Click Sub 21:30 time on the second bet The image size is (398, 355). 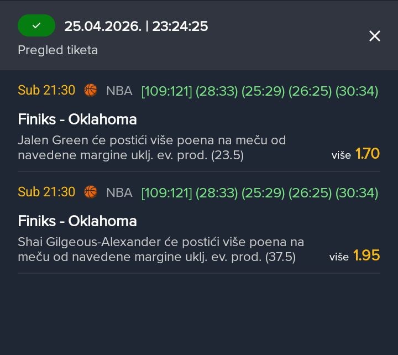[46, 192]
